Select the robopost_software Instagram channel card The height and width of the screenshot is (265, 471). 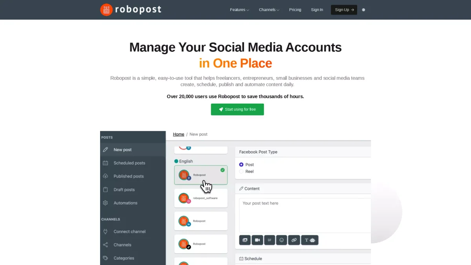(x=201, y=198)
